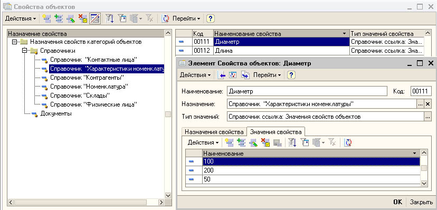
Task: Open Перейти menu in main window toolbar
Action: (x=186, y=18)
